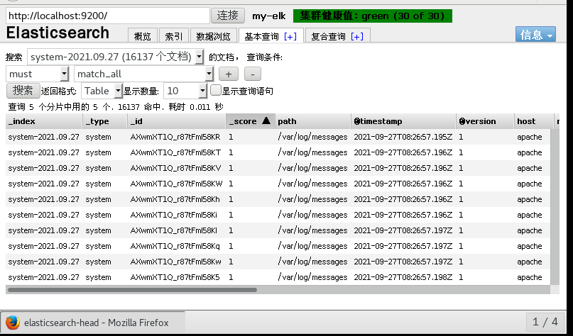Click the _score sort arrow icon
Viewport: 573px width, 336px height.
pos(266,121)
